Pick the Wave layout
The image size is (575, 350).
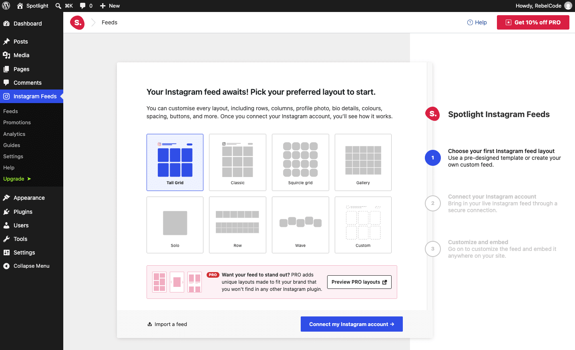tap(300, 225)
